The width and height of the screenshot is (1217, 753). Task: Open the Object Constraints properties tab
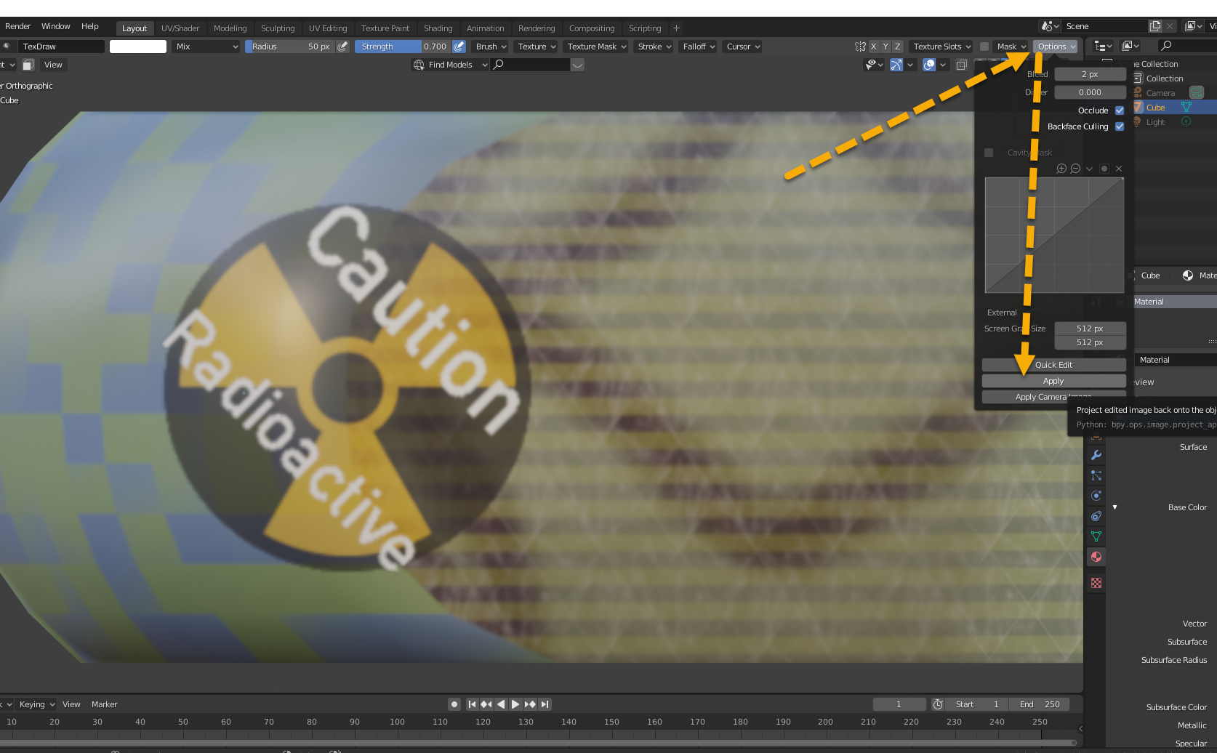click(x=1096, y=516)
